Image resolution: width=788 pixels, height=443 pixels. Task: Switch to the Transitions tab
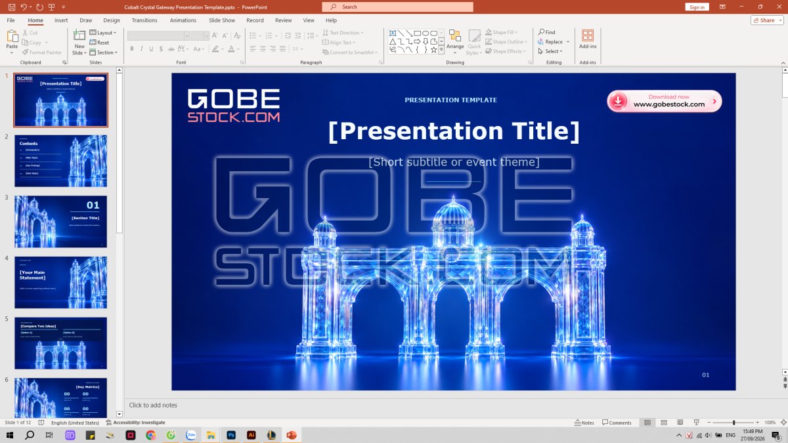click(145, 20)
